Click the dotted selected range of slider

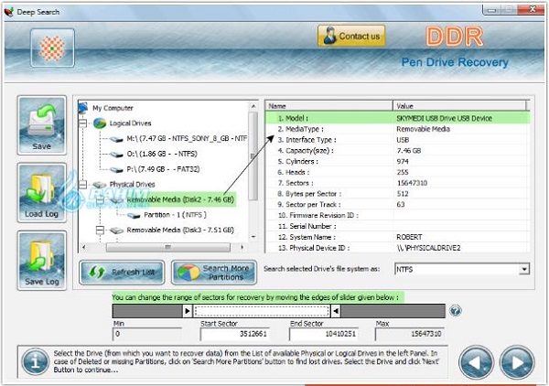[262, 311]
